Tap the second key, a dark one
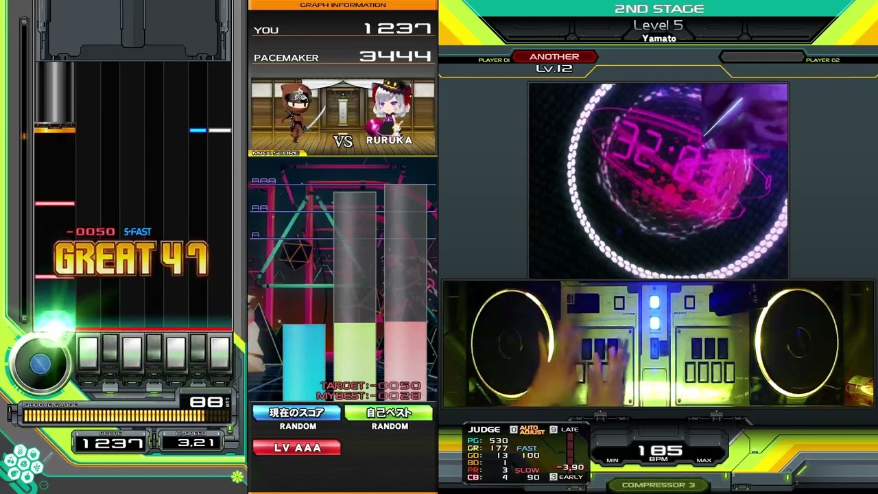 pos(110,350)
